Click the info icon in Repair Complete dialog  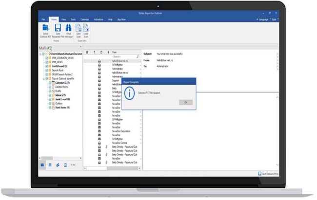click(x=129, y=93)
